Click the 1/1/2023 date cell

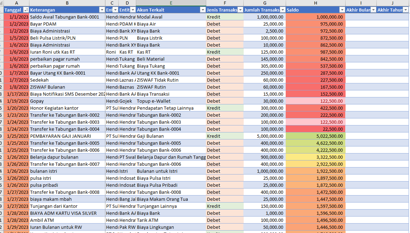pos(16,17)
